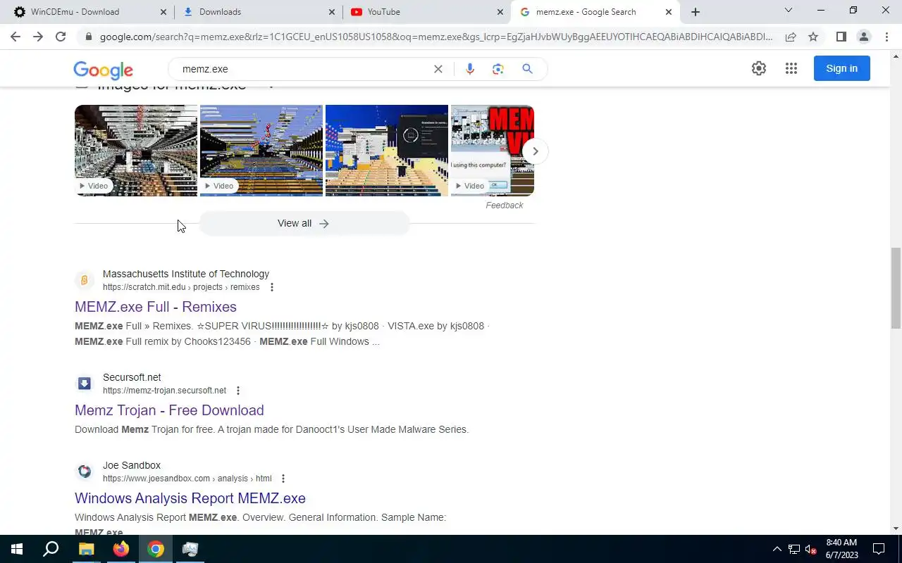Show hidden system tray icons
902x563 pixels.
coord(777,549)
